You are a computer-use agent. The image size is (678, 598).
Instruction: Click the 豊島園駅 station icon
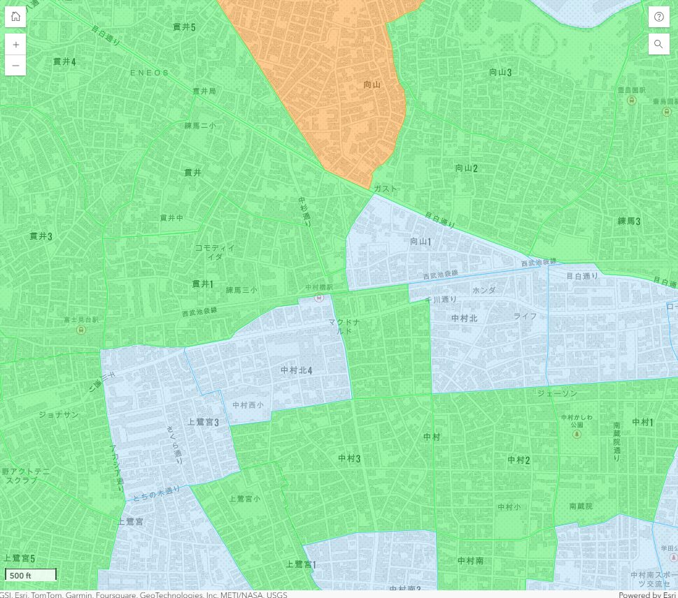(x=632, y=101)
